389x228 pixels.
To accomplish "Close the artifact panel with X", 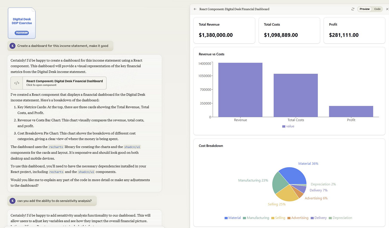I will 387,9.
